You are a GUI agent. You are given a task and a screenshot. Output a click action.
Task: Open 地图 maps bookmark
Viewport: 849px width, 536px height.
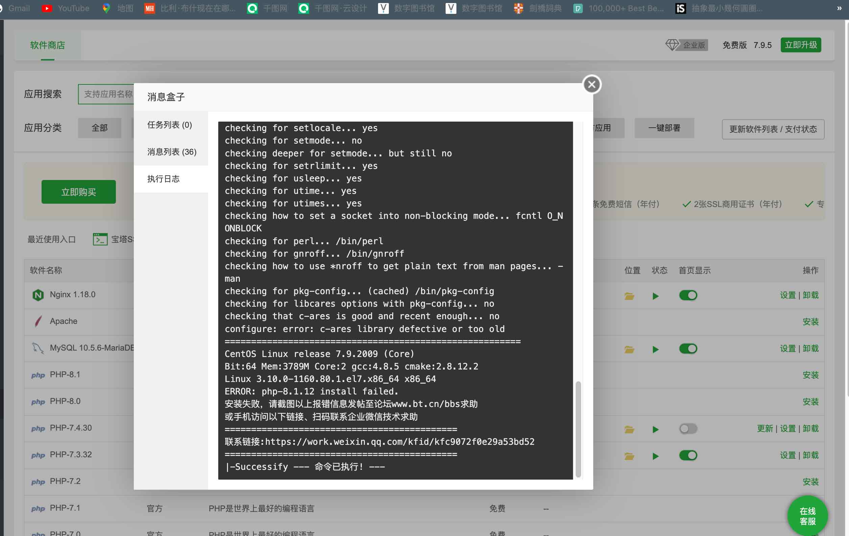118,8
